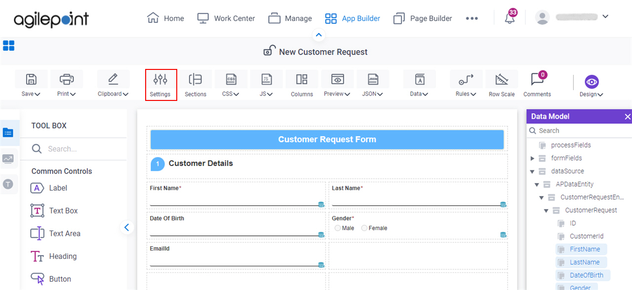Open the Rules toolbar icon
The height and width of the screenshot is (290, 632).
pos(466,79)
